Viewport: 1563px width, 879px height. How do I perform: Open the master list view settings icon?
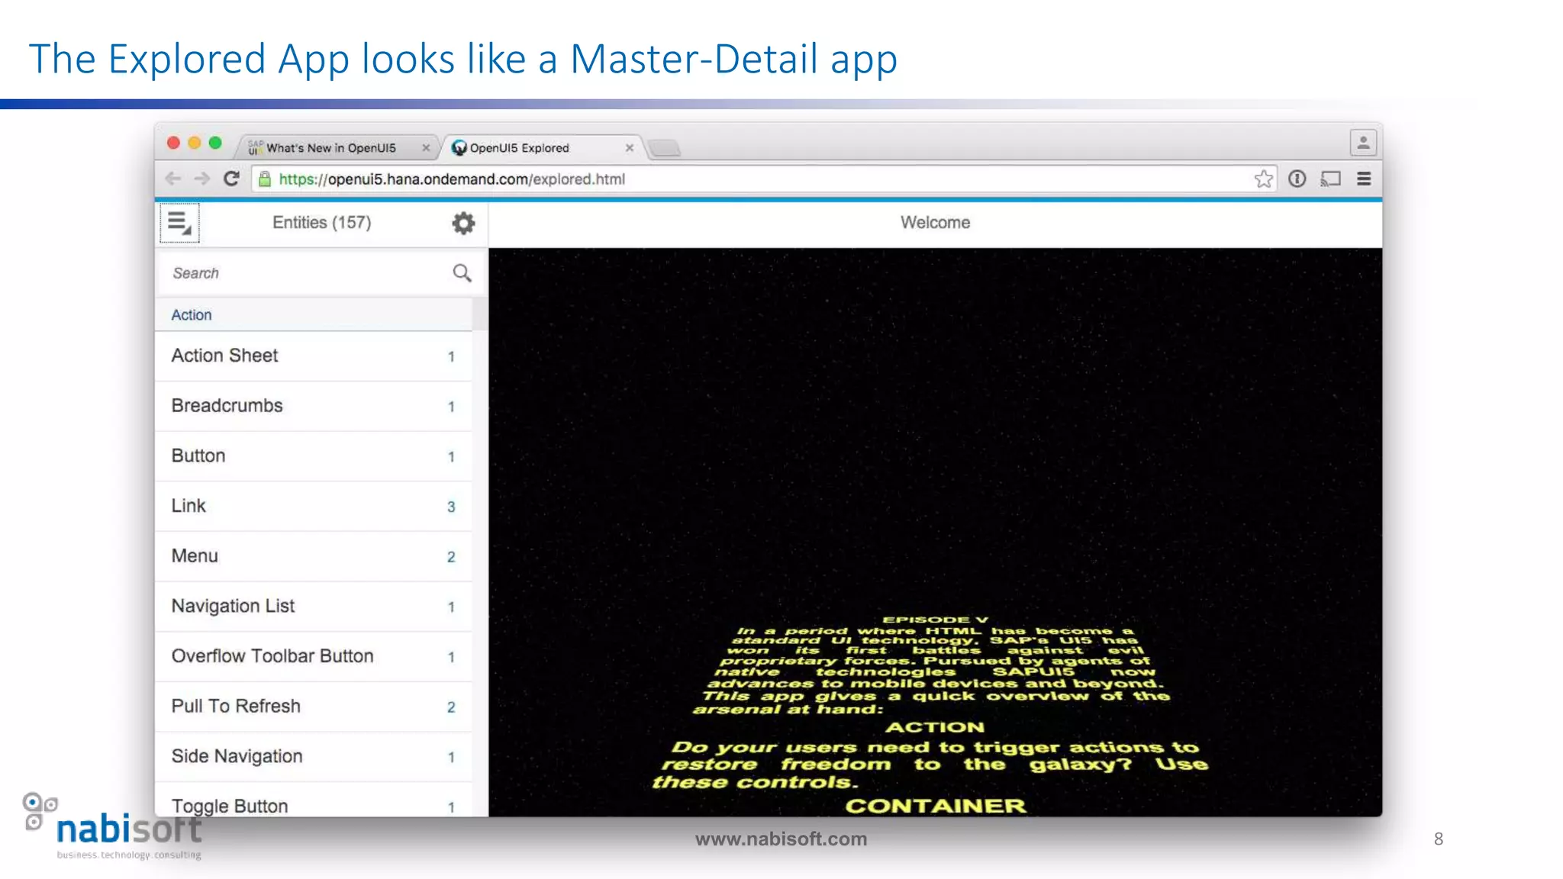(x=179, y=223)
